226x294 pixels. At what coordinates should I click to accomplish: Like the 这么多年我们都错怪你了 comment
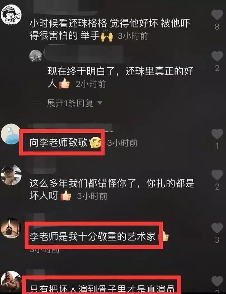click(x=217, y=175)
